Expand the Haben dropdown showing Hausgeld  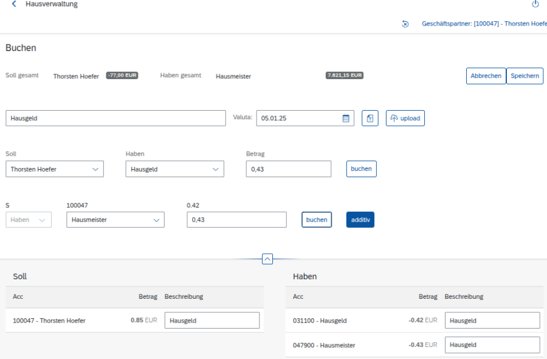click(215, 169)
